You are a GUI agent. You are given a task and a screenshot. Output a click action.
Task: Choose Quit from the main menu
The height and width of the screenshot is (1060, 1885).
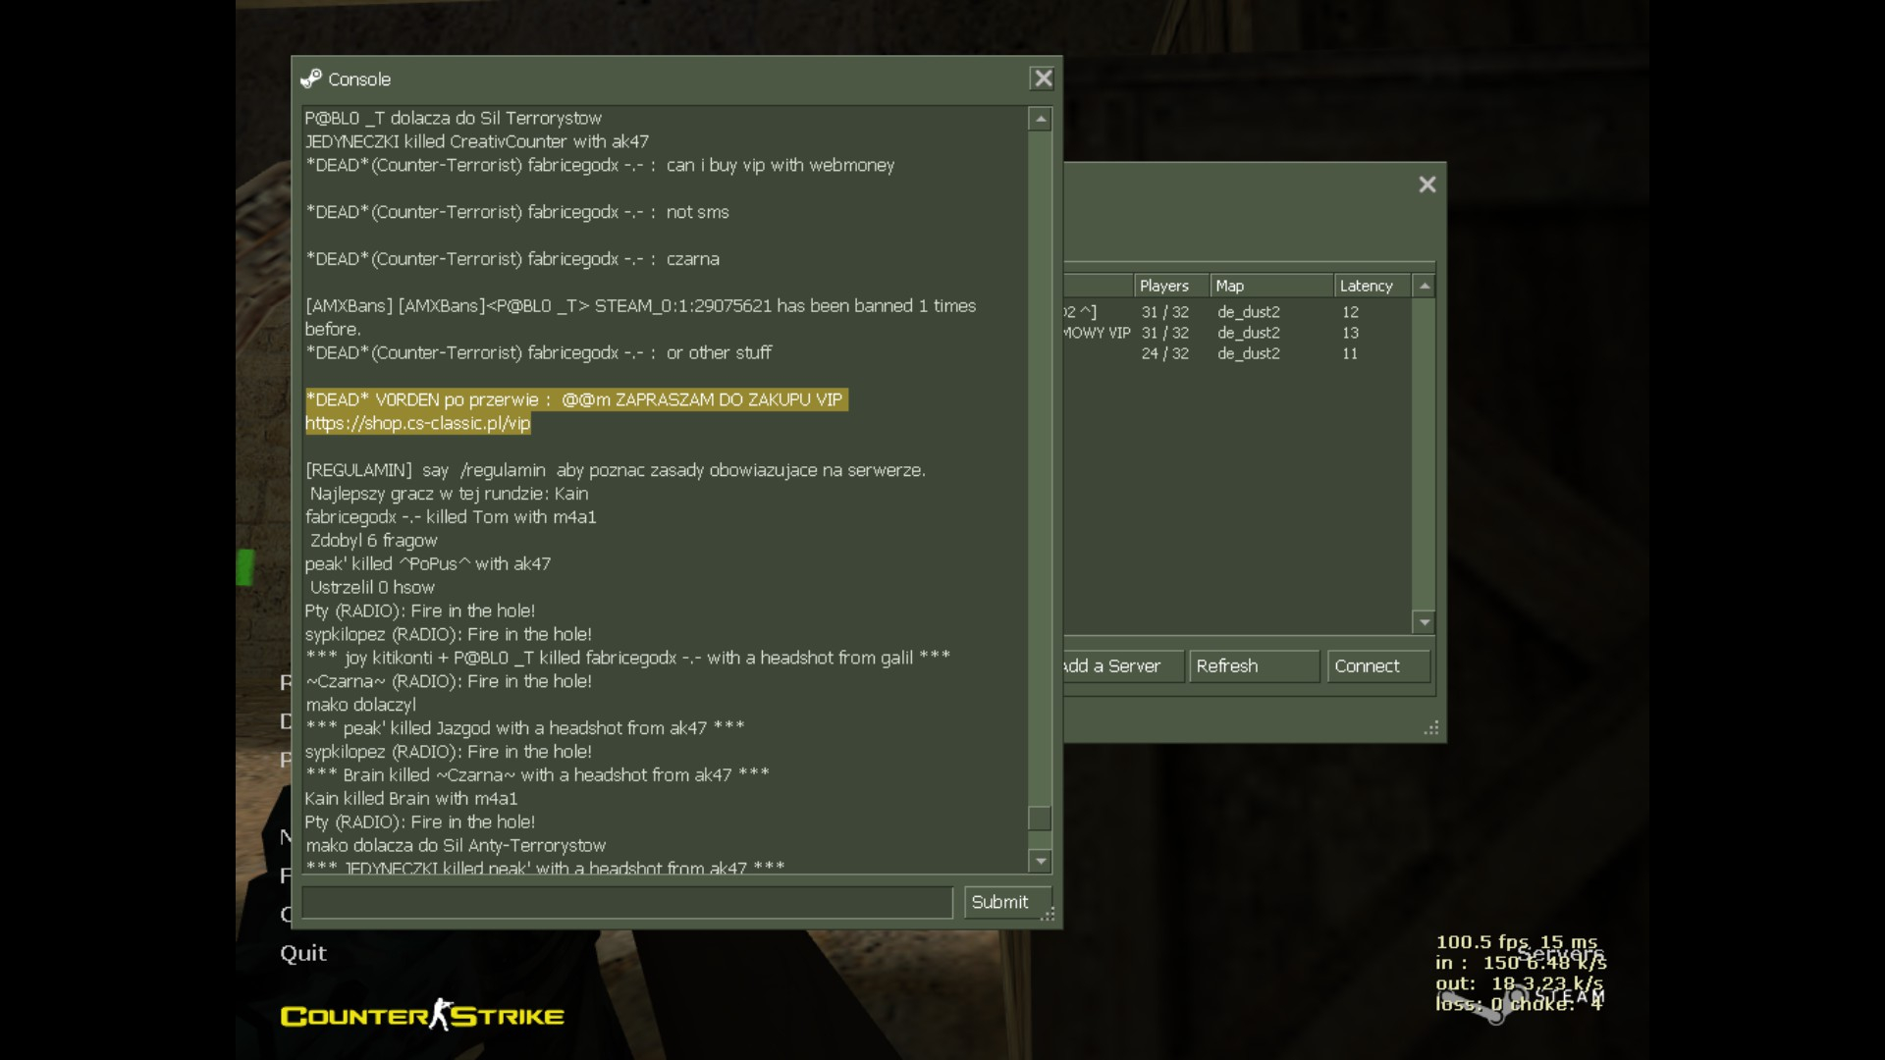point(303,953)
